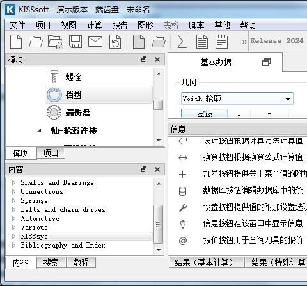Click the notepad protocol icon
Viewport: 307px width, 286px height.
click(x=221, y=42)
